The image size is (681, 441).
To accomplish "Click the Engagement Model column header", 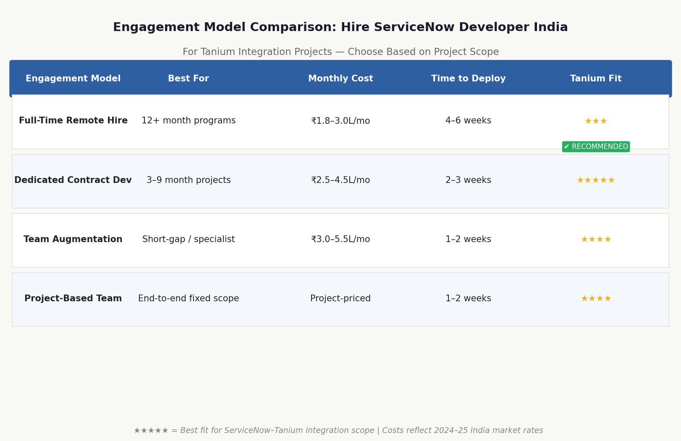I will tap(73, 79).
